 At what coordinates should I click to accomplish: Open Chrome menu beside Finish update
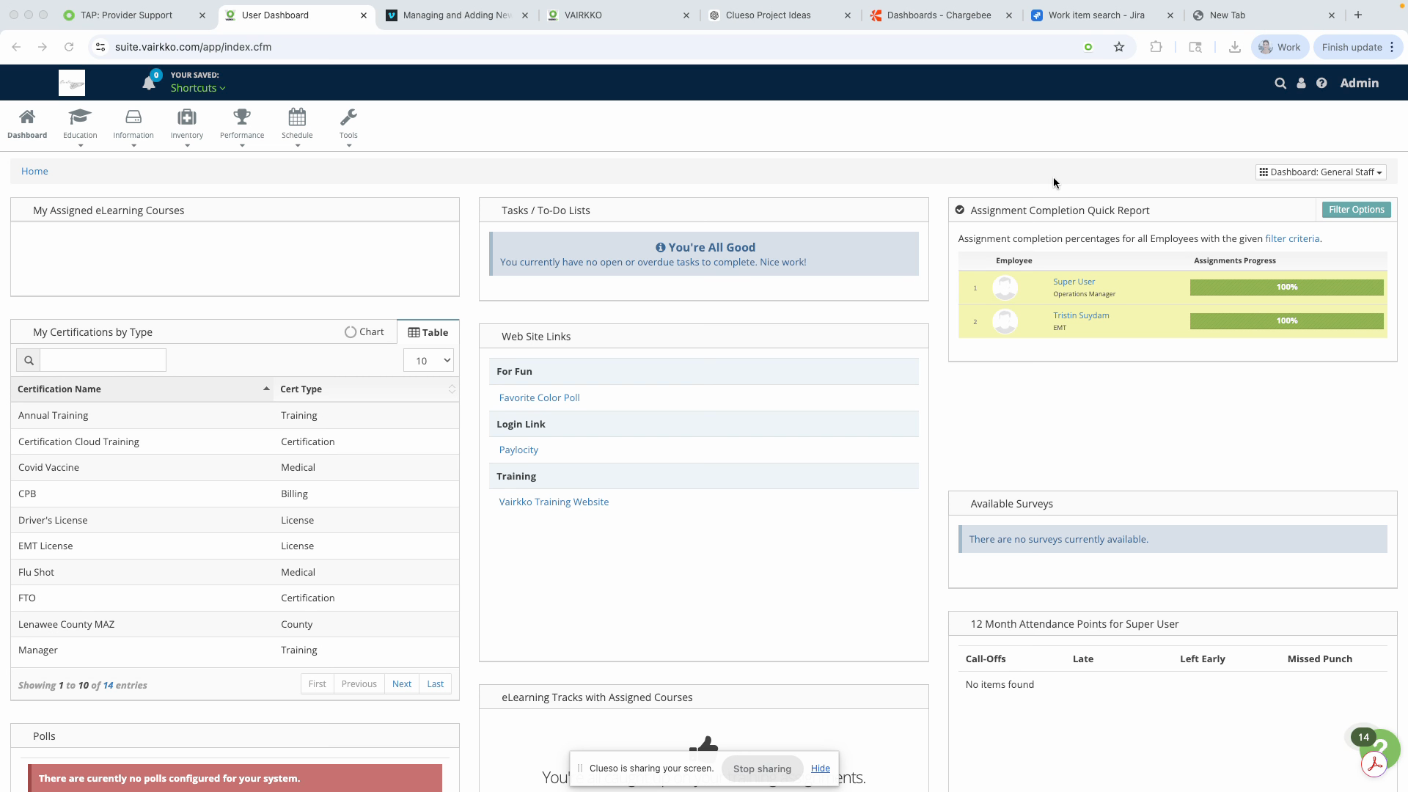click(x=1392, y=47)
